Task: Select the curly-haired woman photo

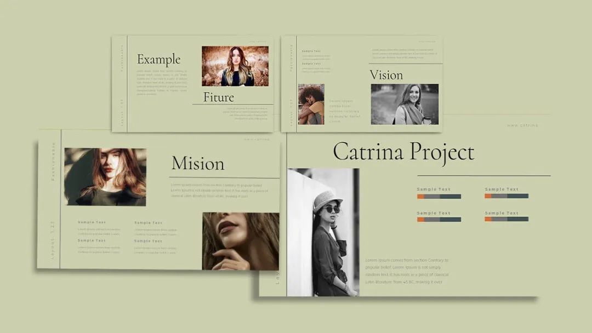Action: point(311,105)
